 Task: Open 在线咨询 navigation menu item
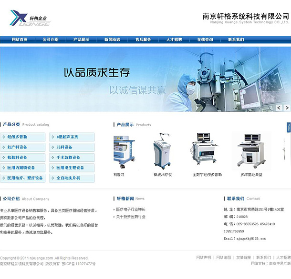[x=205, y=40]
